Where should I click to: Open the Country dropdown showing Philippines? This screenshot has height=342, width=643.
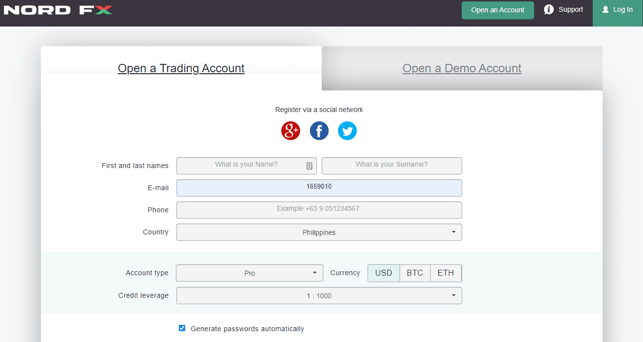point(319,232)
